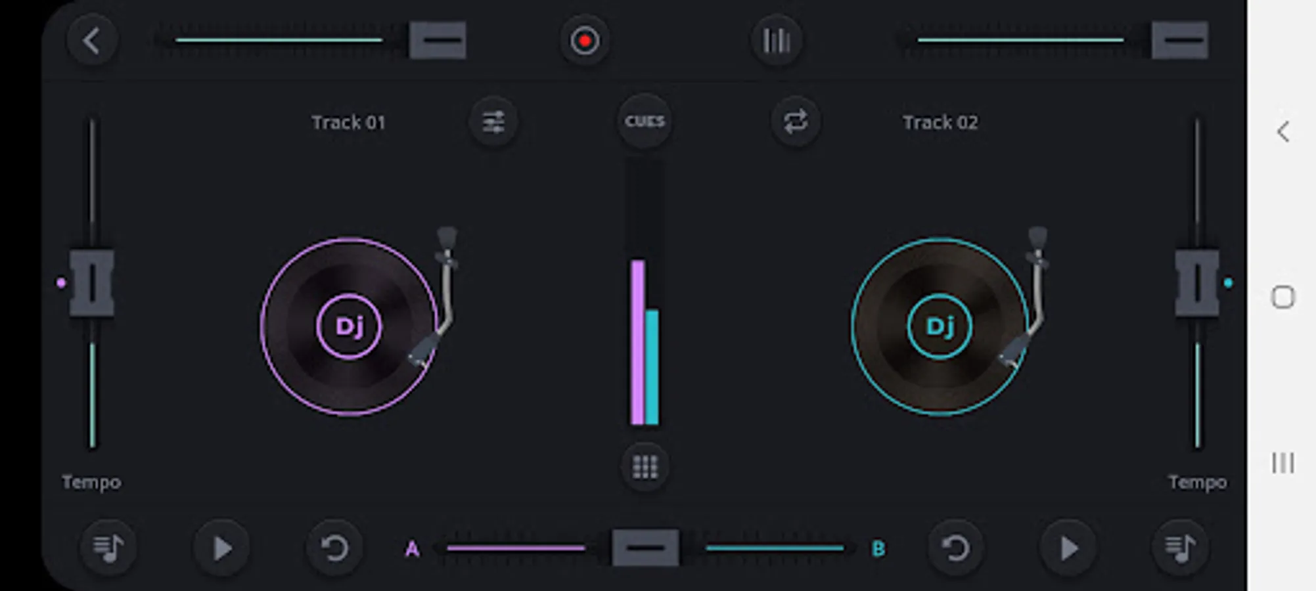Tap the Android system back button
Viewport: 1316px width, 591px height.
point(1282,132)
